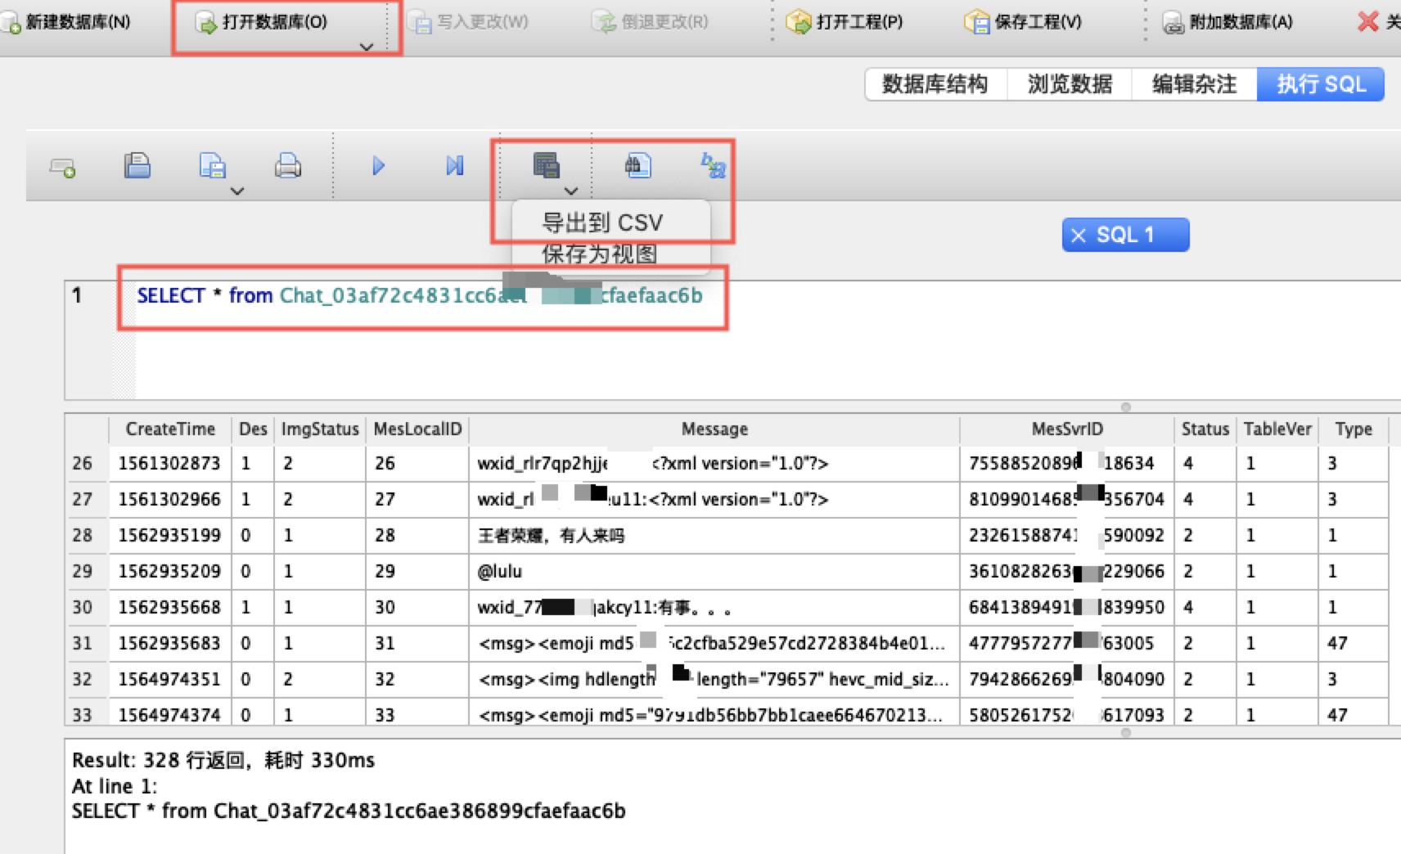Click inside the SQL query editor

click(737, 352)
